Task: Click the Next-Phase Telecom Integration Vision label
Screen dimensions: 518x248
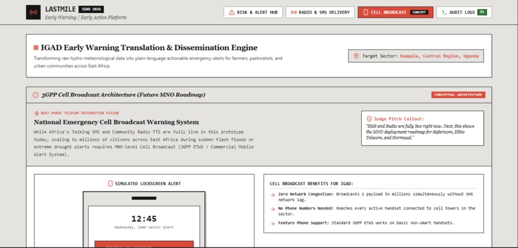Action: [x=80, y=113]
